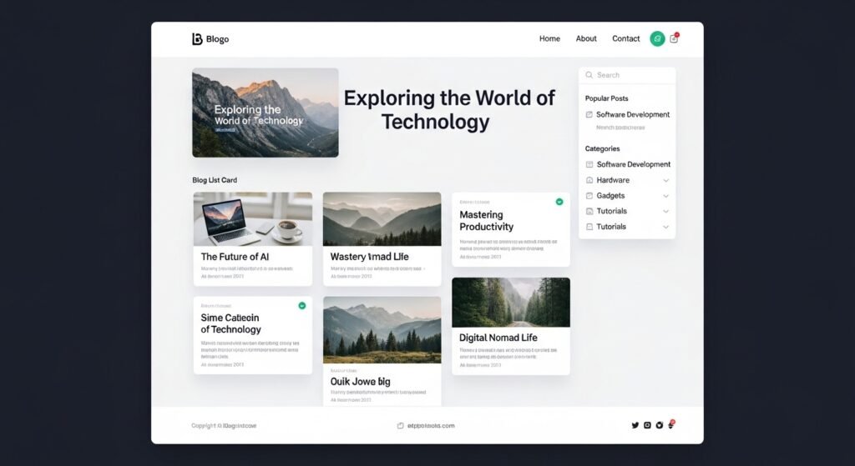
Task: Toggle green check badge on Sime Catlecin card
Action: (x=301, y=306)
